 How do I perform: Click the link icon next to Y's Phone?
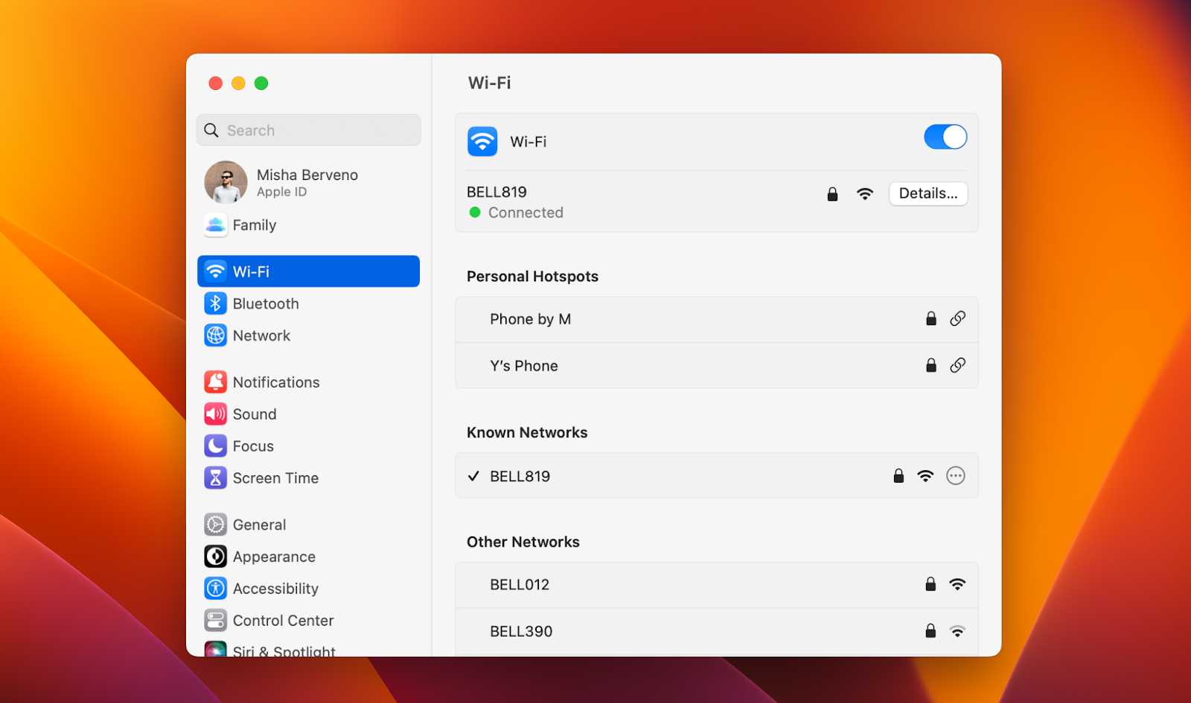(x=957, y=365)
